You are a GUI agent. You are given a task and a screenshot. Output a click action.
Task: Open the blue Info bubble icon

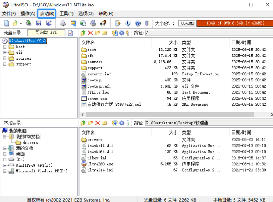pyautogui.click(x=128, y=23)
